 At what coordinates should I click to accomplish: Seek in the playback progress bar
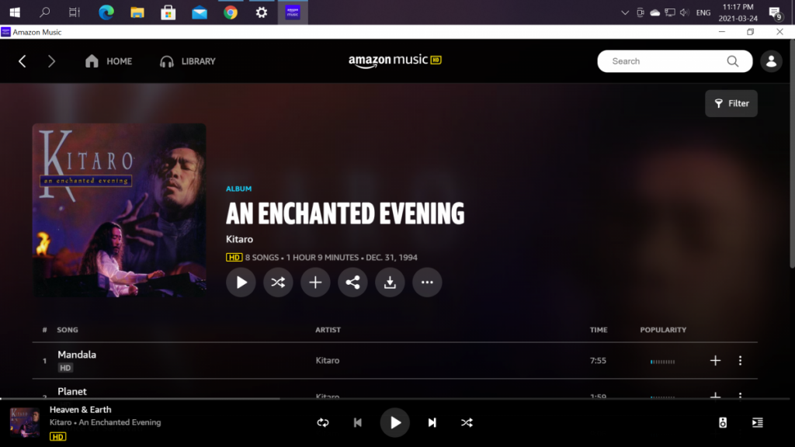(x=395, y=399)
